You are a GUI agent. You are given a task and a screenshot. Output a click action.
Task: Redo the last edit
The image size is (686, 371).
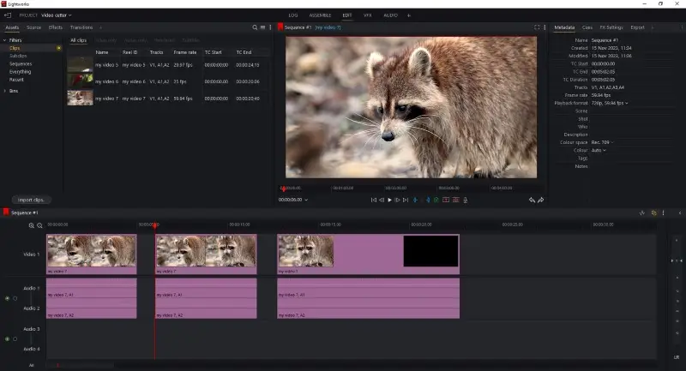tap(541, 200)
